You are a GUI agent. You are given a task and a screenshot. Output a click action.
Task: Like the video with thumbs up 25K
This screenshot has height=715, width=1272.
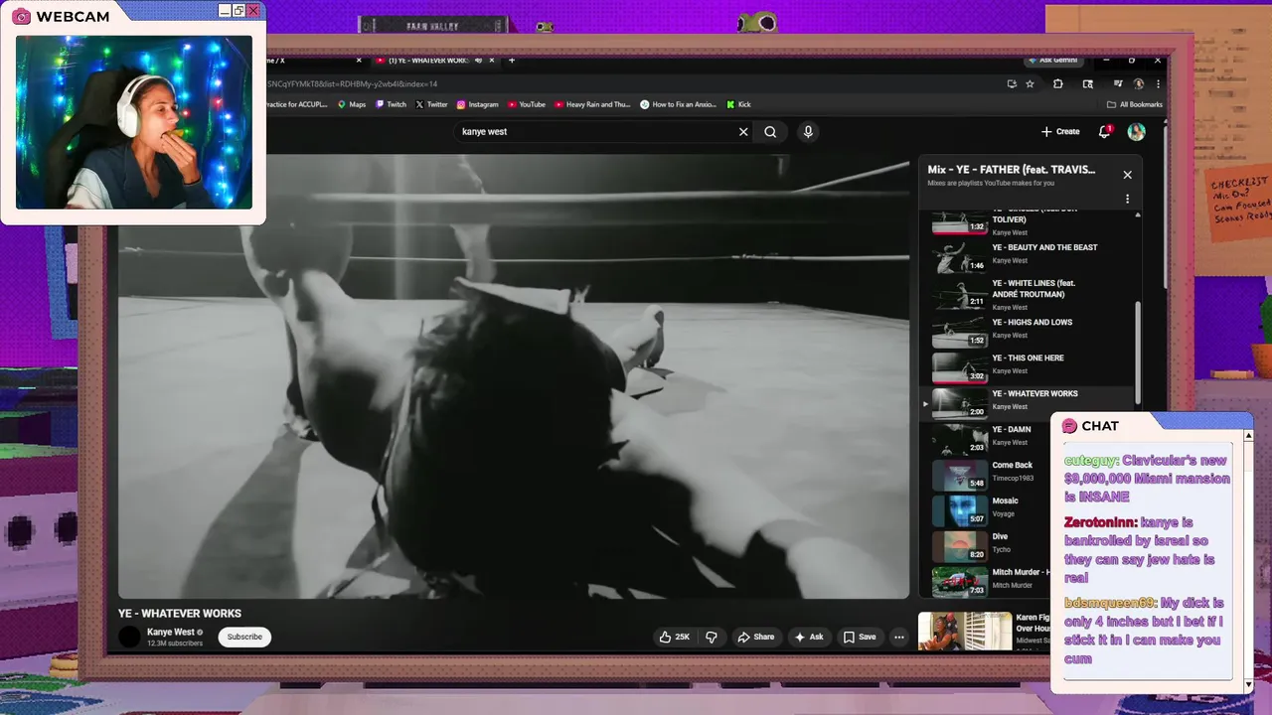pyautogui.click(x=675, y=637)
